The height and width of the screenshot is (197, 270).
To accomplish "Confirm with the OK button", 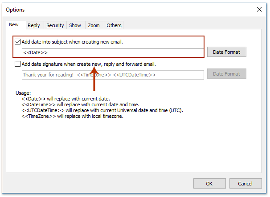I will [x=209, y=183].
